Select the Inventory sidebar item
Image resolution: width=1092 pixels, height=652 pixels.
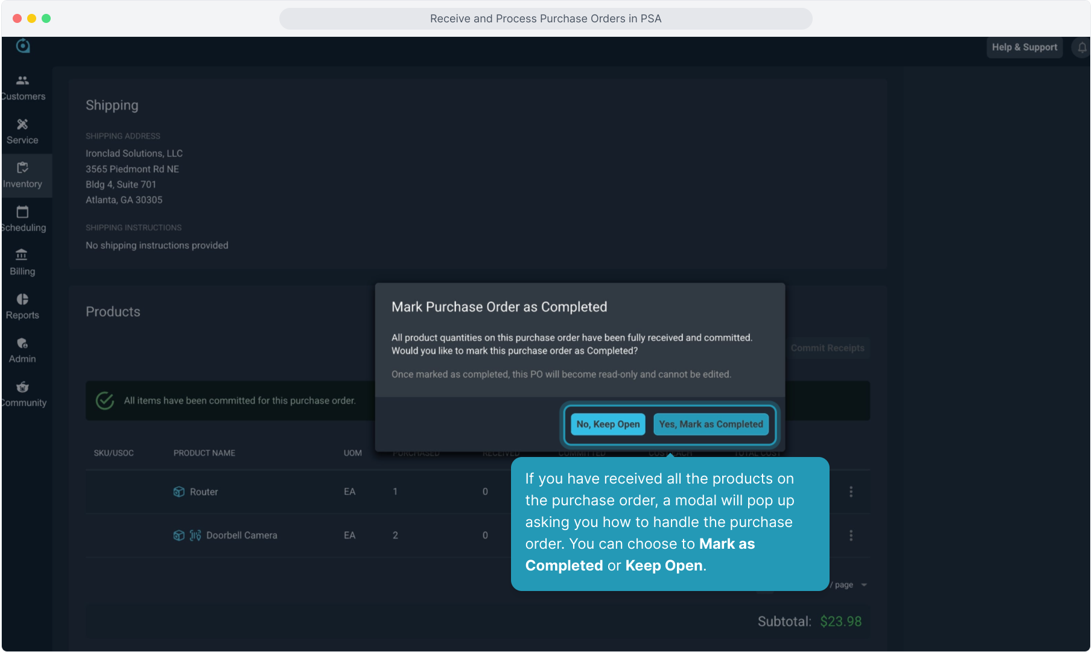[23, 176]
